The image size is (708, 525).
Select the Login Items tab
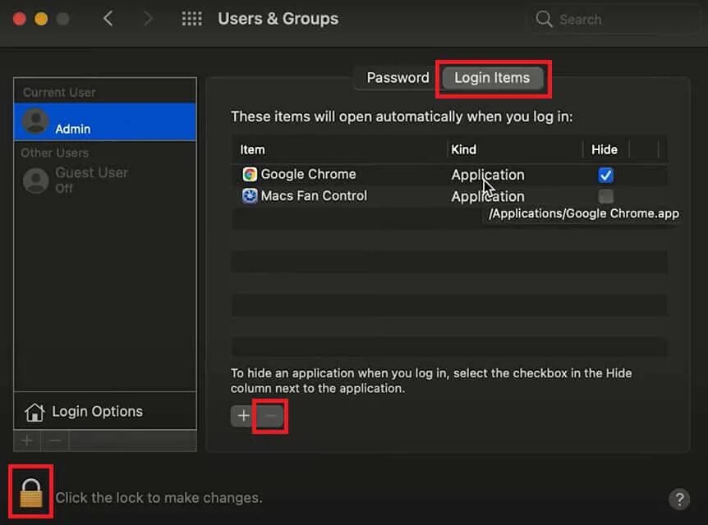[492, 78]
